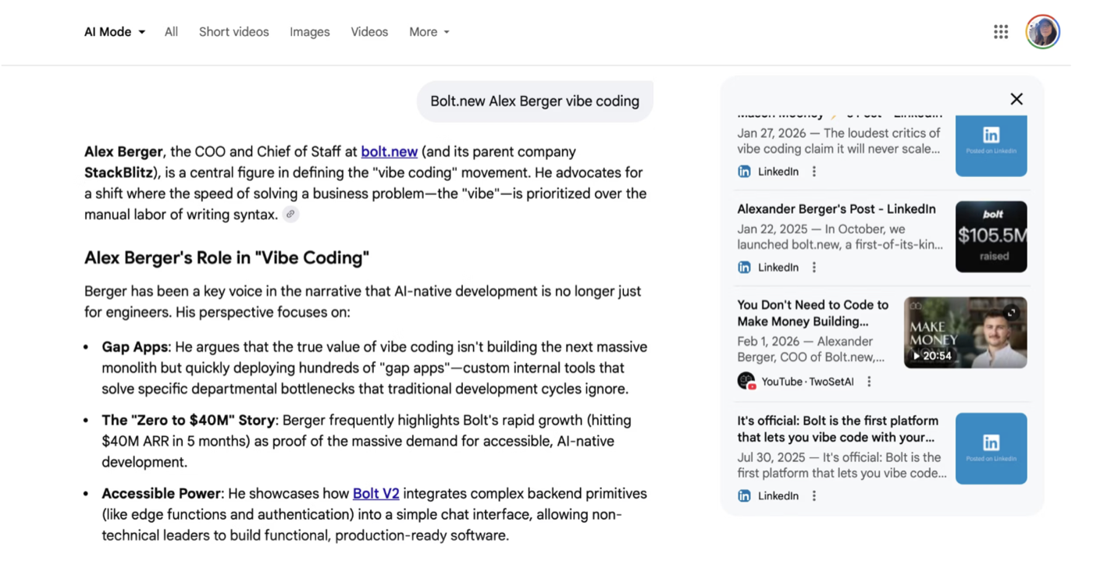Play the Make Money 20:54 video thumbnail

coord(965,332)
